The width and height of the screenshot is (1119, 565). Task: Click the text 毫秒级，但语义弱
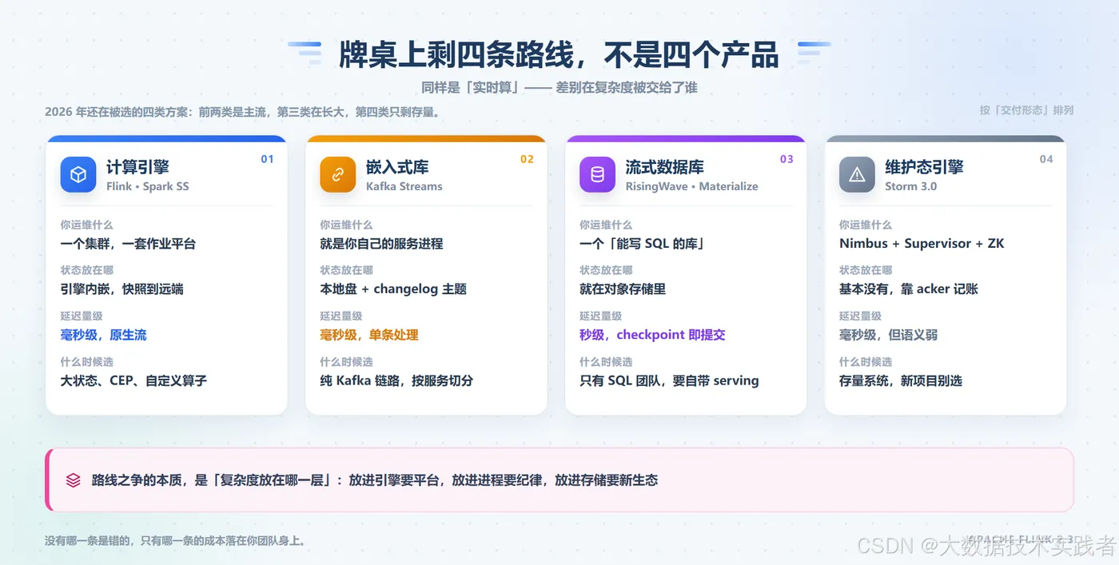point(888,335)
